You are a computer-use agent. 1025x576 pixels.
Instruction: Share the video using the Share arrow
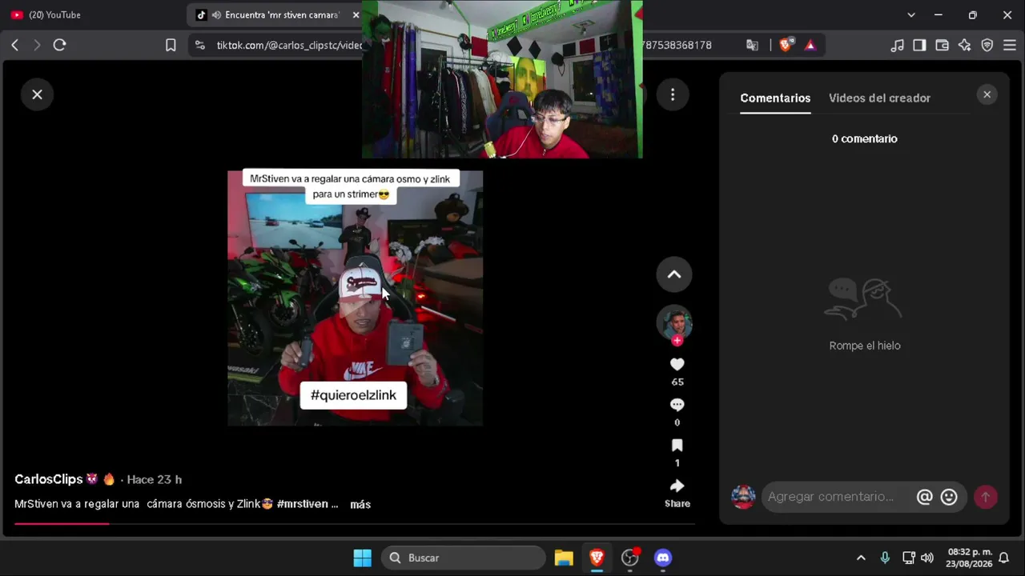[677, 486]
